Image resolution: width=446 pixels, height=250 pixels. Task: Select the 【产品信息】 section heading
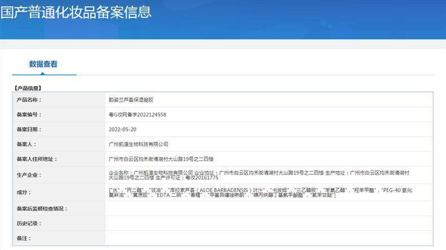(28, 88)
